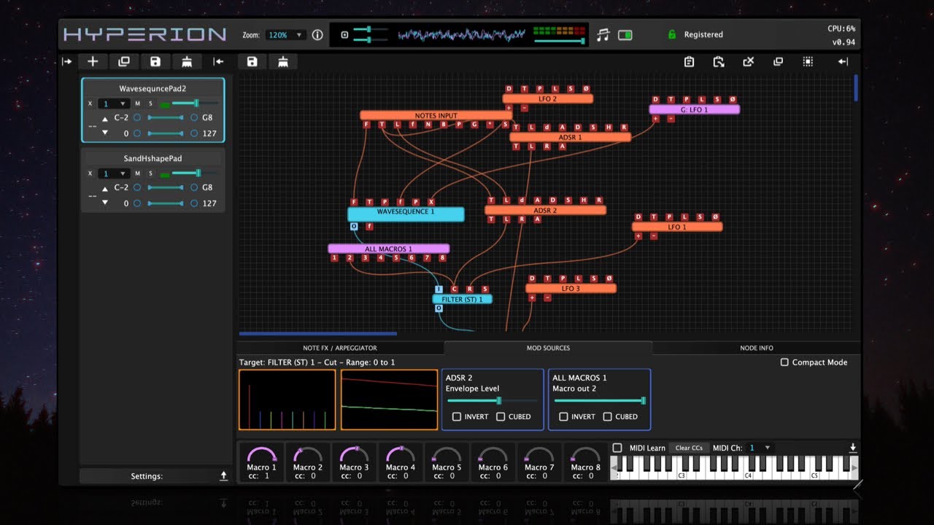934x525 pixels.
Task: Click the X button on the WavesequncePad2 layer
Action: pos(90,104)
